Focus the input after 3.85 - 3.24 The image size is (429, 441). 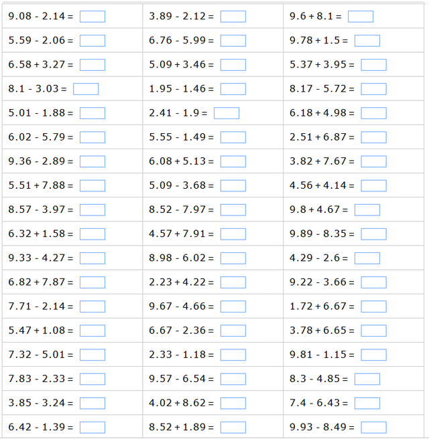coord(93,404)
